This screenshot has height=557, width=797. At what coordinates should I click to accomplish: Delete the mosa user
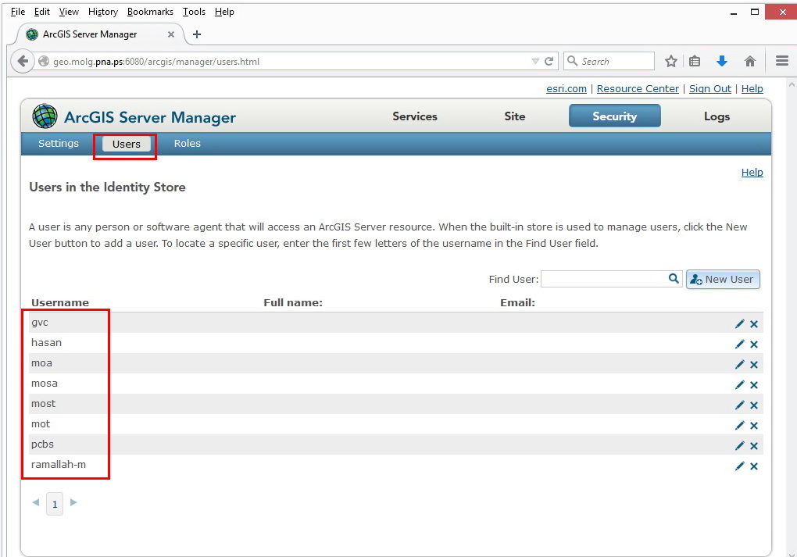click(754, 384)
